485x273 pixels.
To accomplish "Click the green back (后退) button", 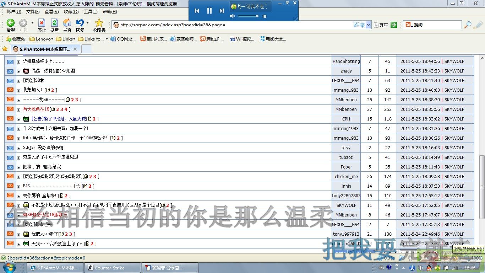I will (x=11, y=23).
